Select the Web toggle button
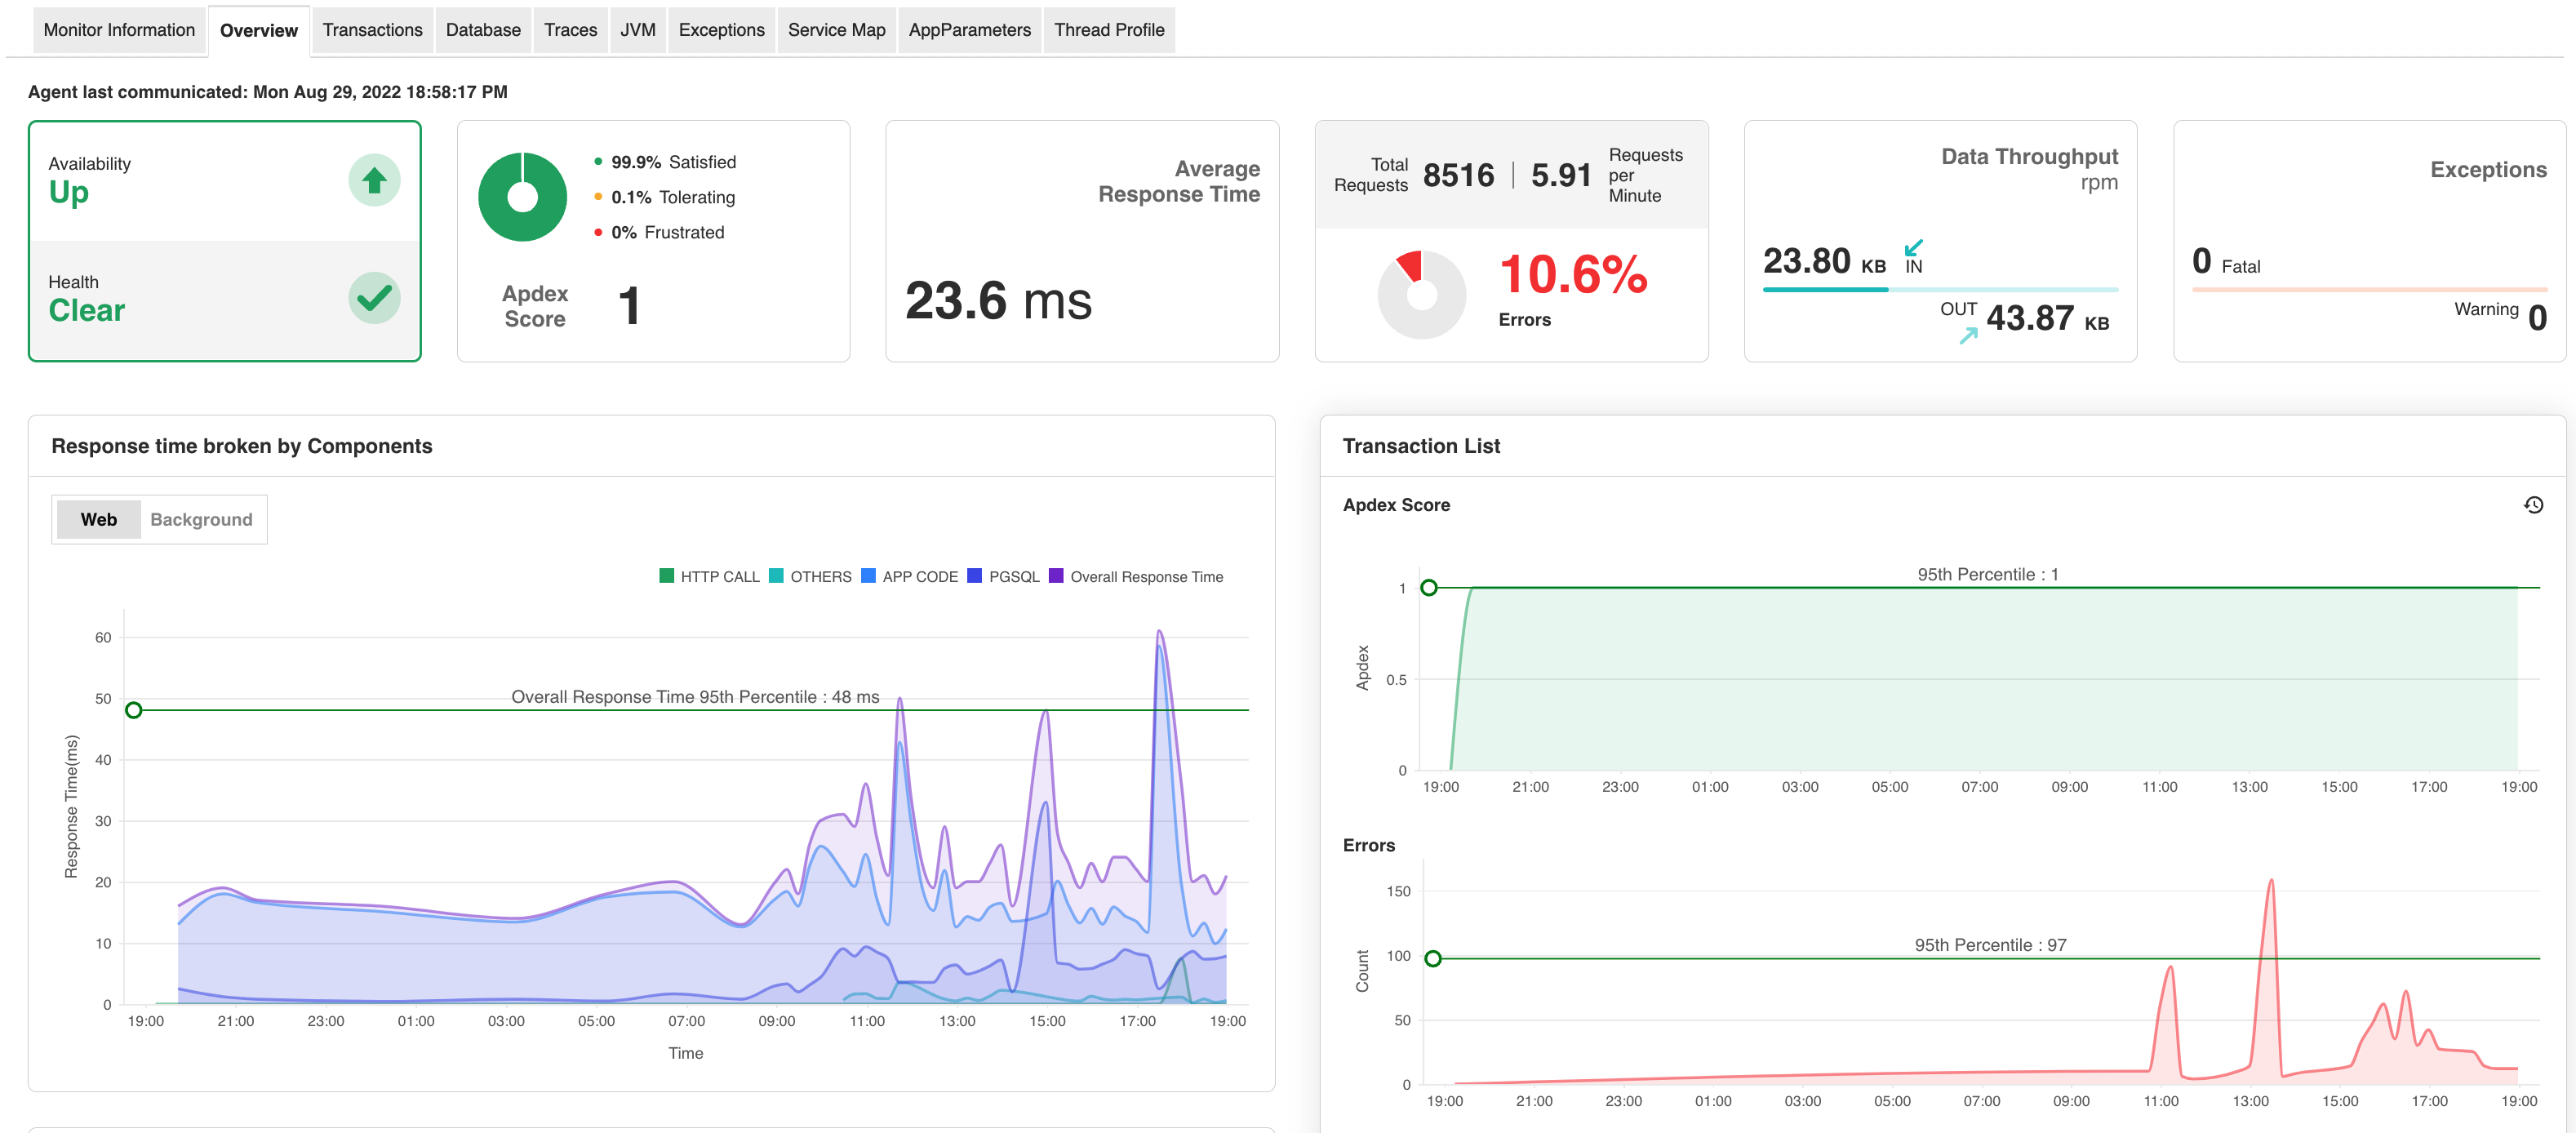 [x=98, y=519]
